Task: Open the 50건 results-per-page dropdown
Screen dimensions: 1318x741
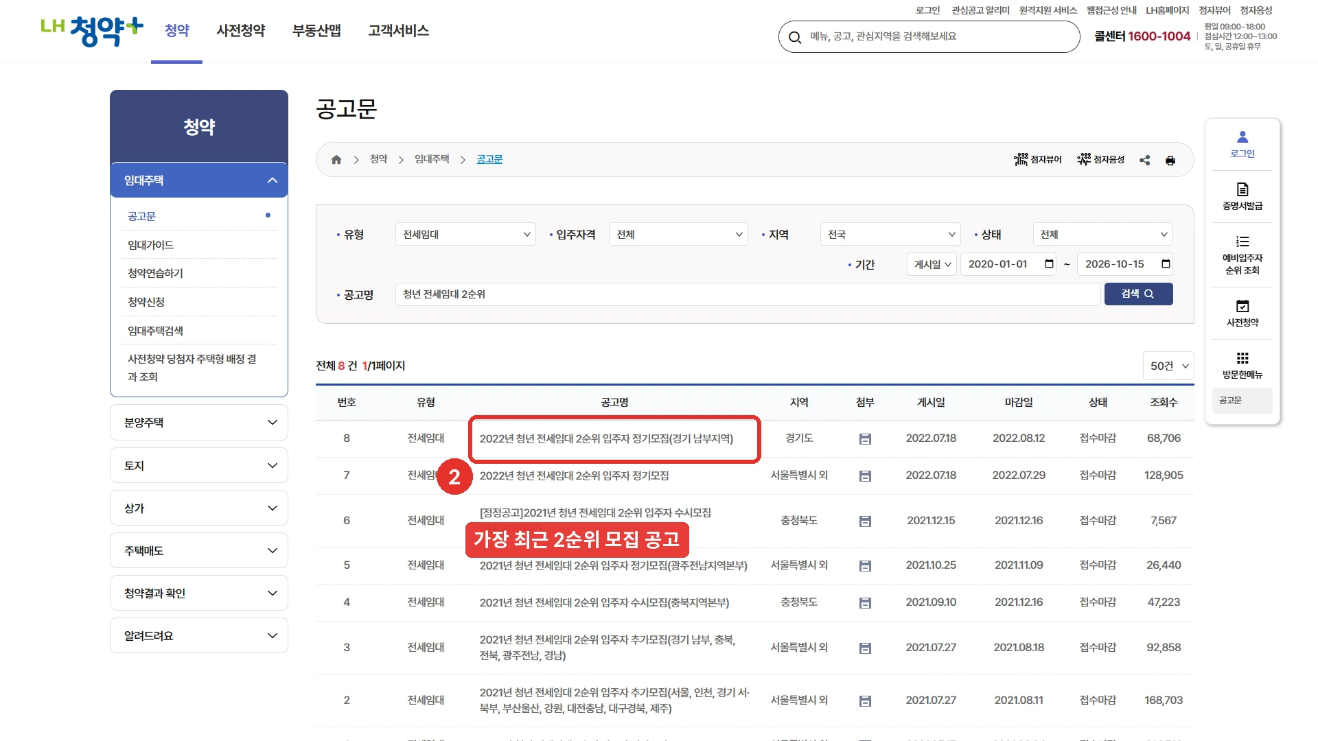Action: point(1168,366)
